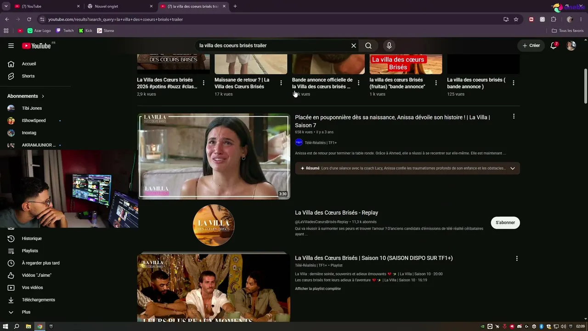Start voice search with the microphone
This screenshot has width=588, height=331.
(x=389, y=46)
